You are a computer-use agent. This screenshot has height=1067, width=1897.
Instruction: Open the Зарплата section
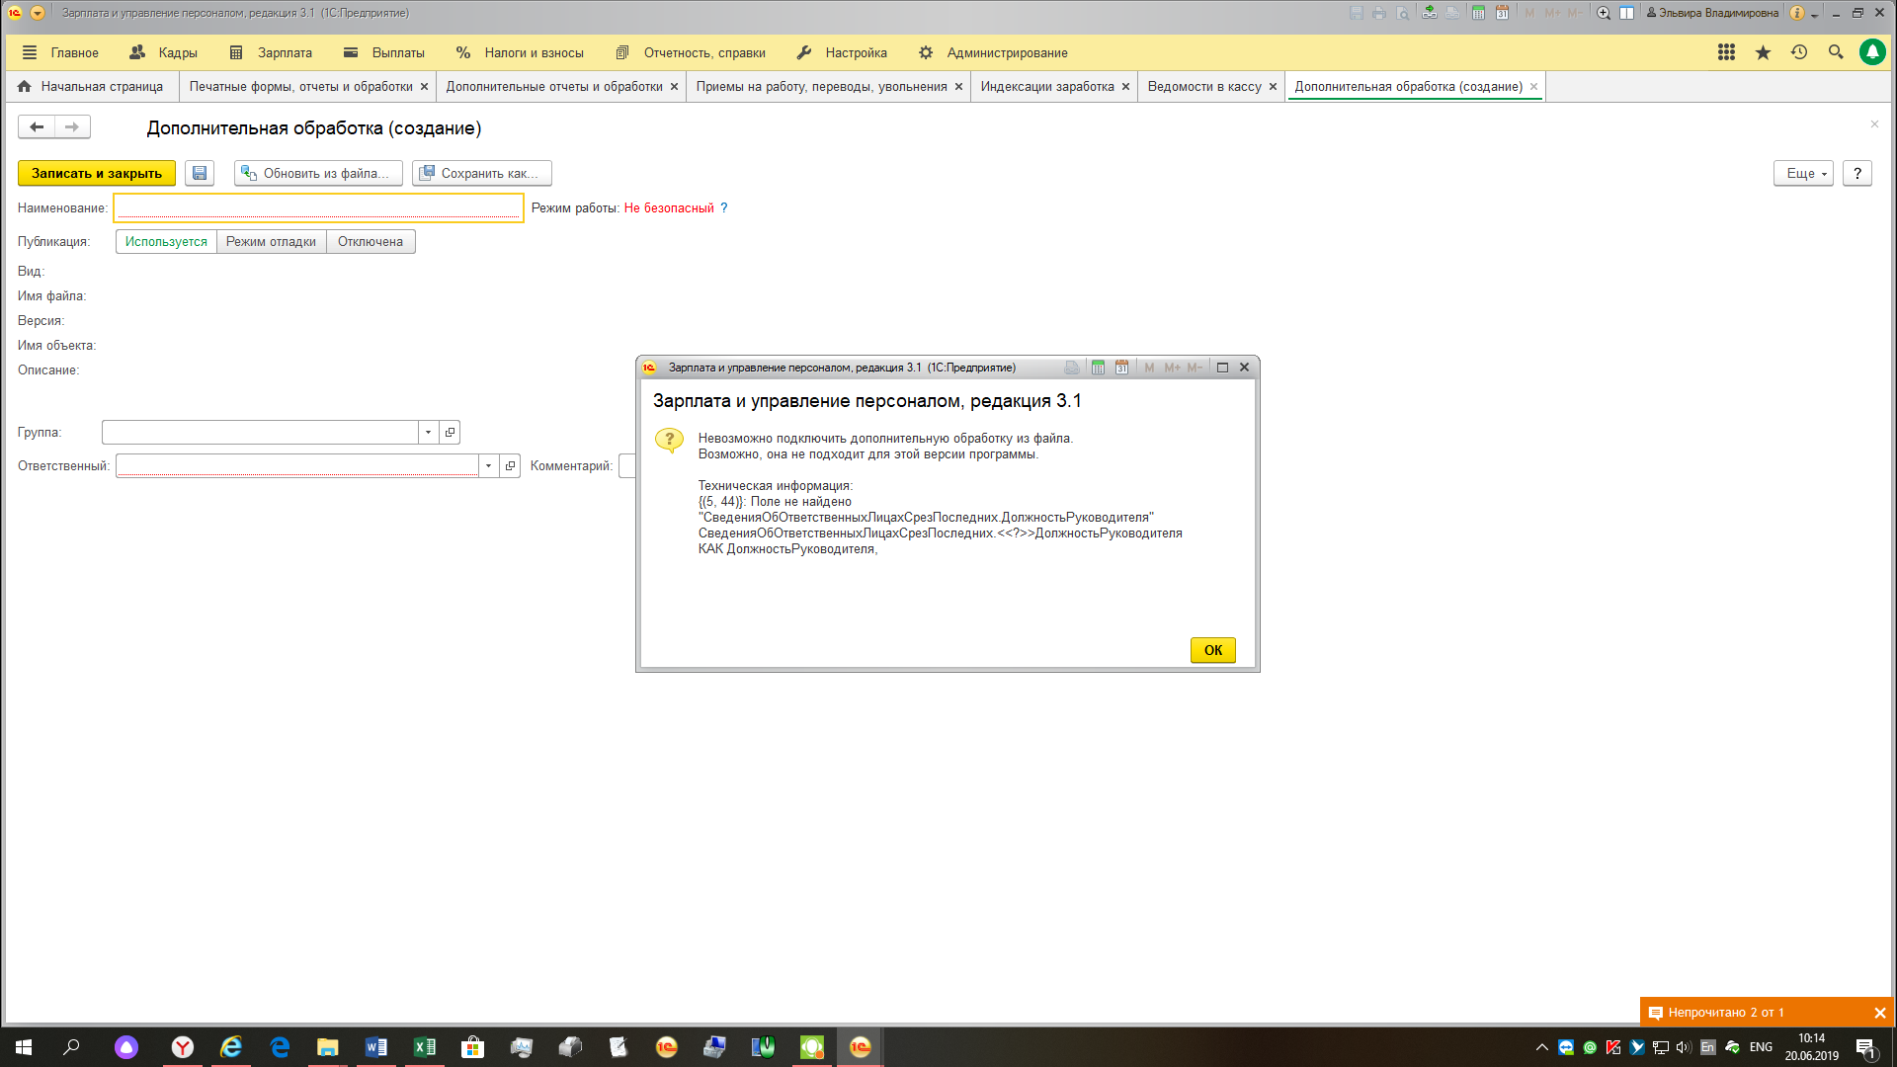point(271,52)
